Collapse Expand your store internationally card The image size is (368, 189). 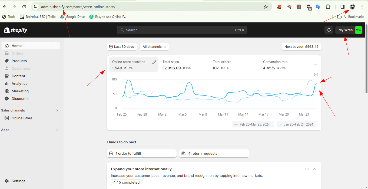coord(315,169)
